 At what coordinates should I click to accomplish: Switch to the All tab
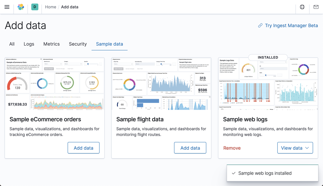tap(12, 44)
